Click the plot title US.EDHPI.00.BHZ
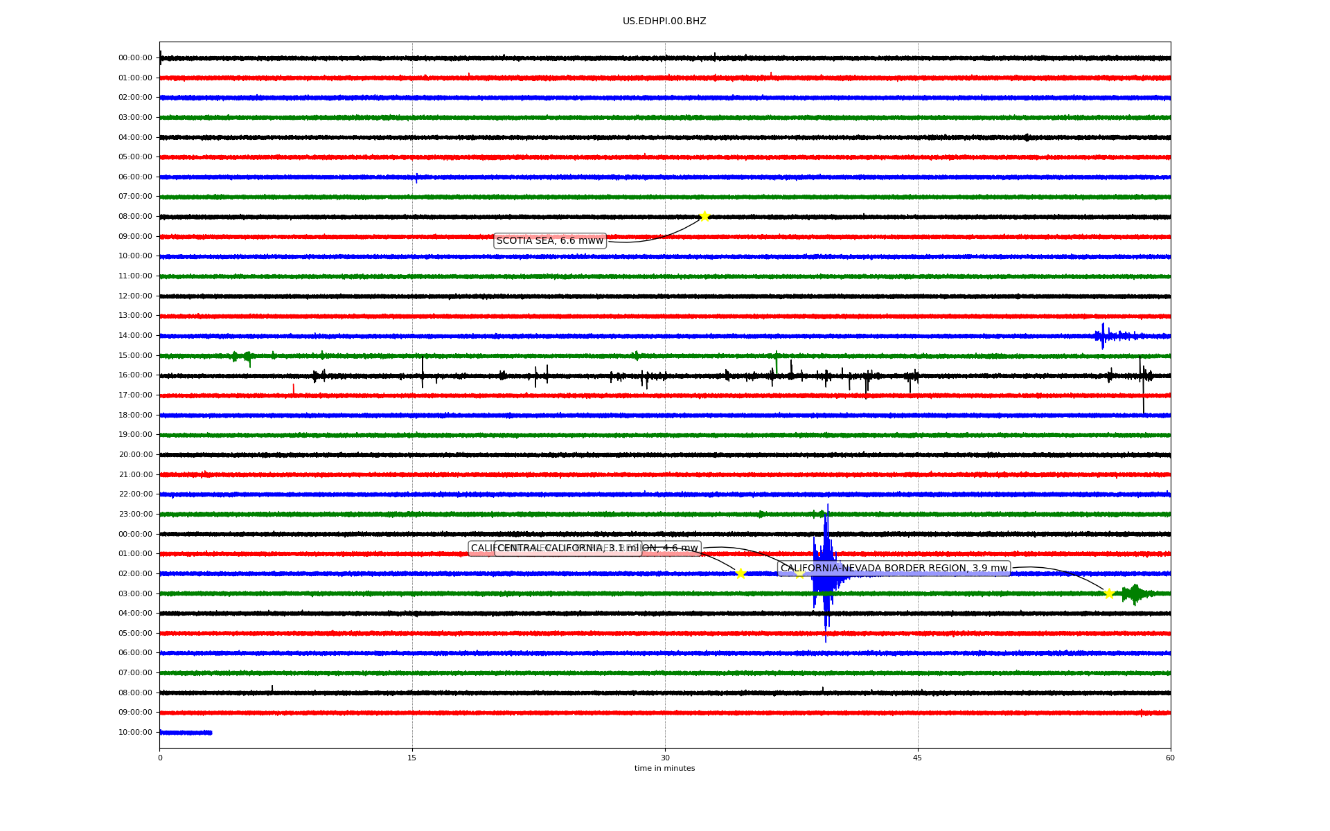Image resolution: width=1330 pixels, height=831 pixels. coord(664,21)
